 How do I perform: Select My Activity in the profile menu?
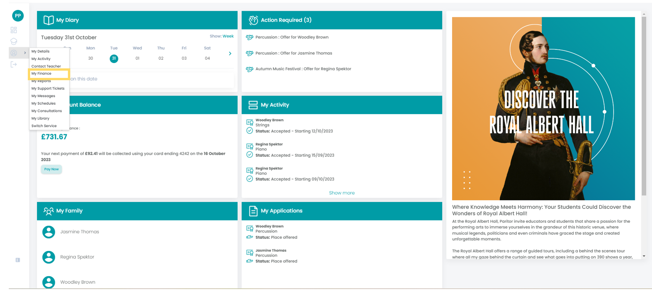[41, 59]
